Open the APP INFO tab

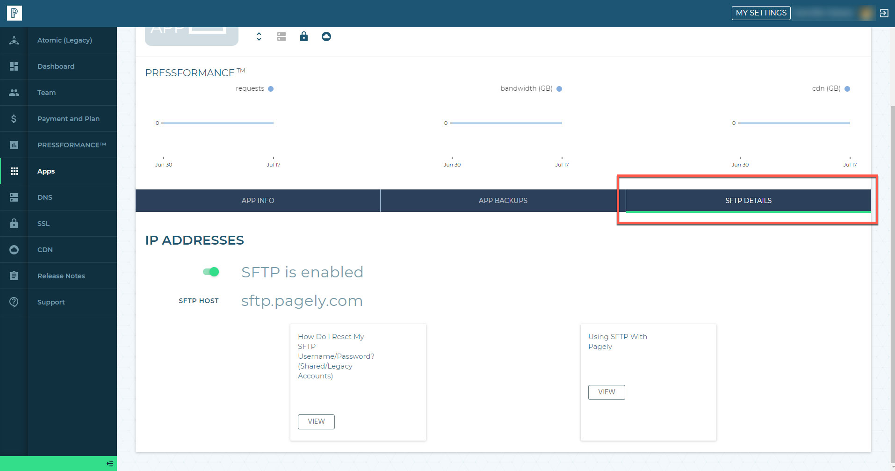[257, 200]
